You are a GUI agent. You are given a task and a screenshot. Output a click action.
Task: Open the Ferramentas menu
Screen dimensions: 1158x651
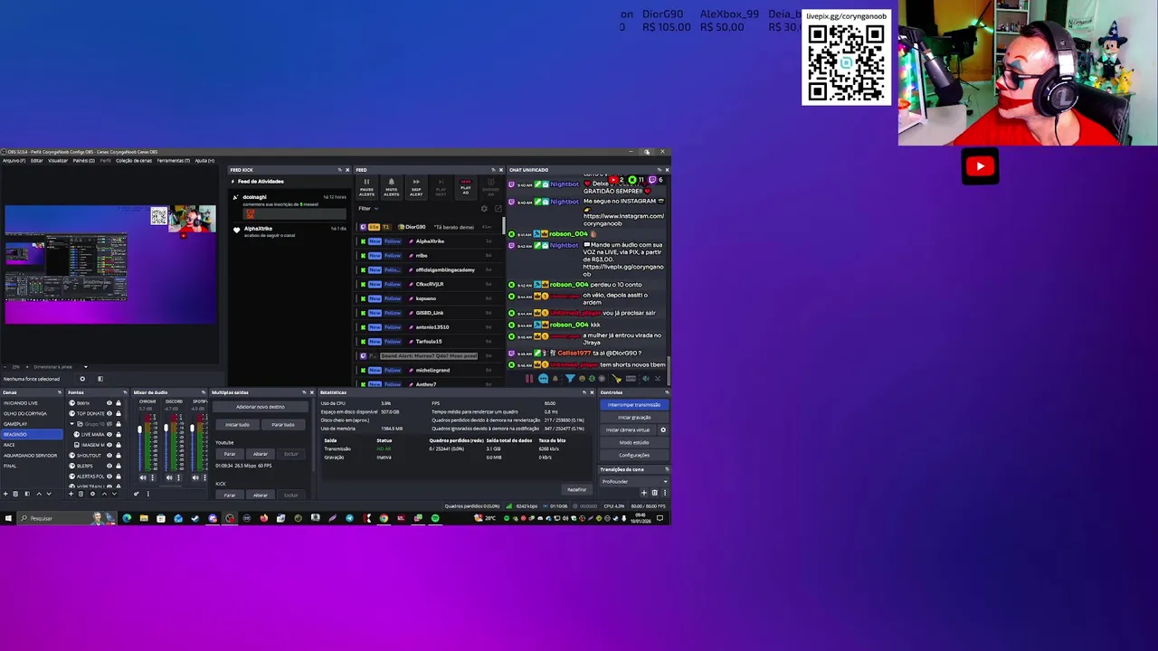click(173, 161)
